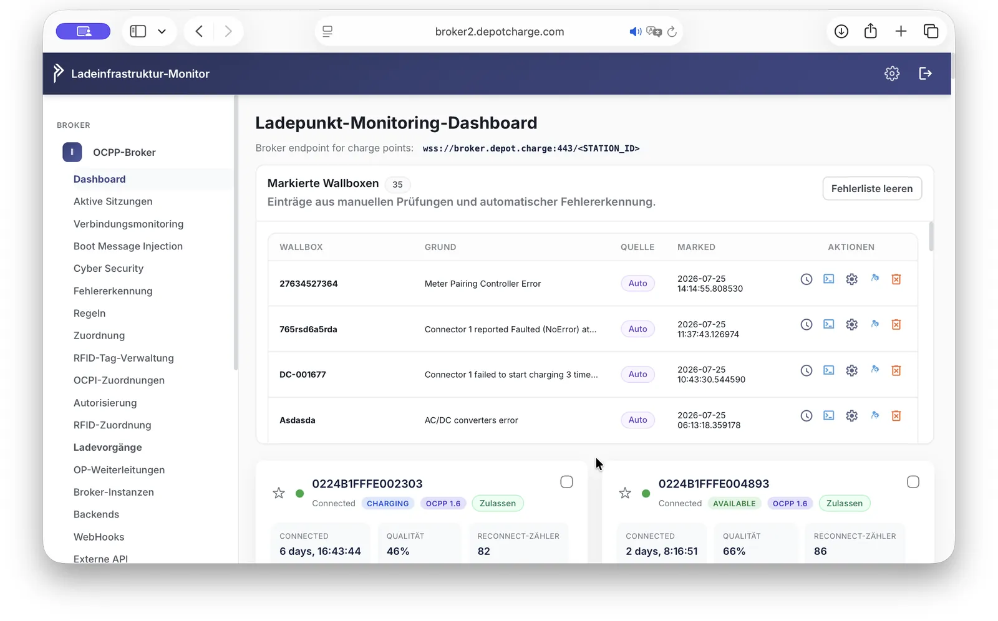Image resolution: width=998 pixels, height=621 pixels.
Task: Click Auto badge in 27634527364 row
Action: click(x=637, y=284)
